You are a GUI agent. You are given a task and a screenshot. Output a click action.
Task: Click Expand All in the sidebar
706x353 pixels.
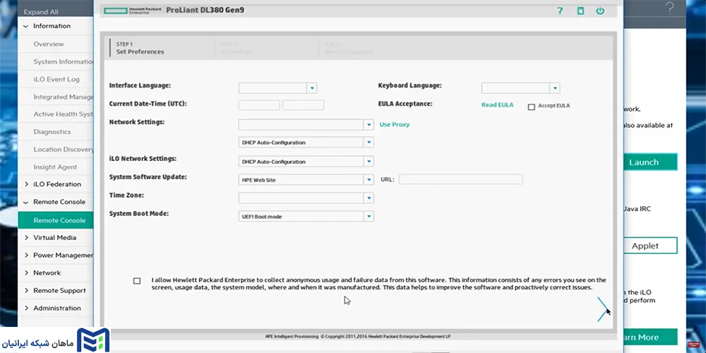point(41,12)
